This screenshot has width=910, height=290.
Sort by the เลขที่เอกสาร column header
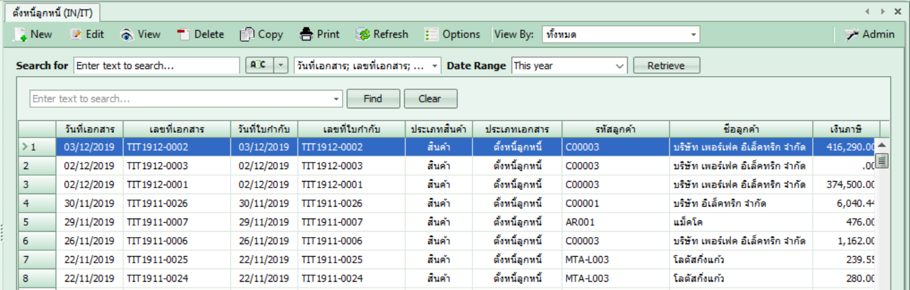tap(177, 129)
